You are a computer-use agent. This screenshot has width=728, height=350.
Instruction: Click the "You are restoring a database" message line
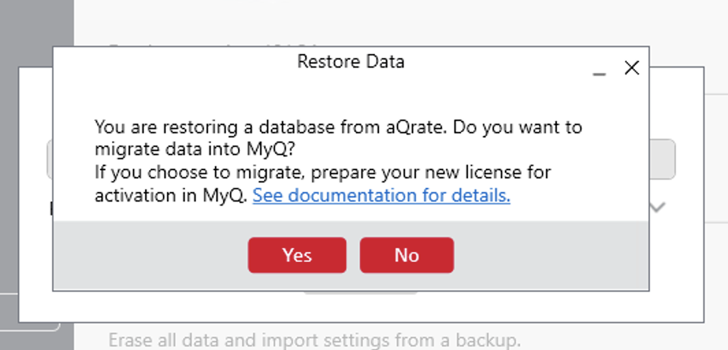pos(338,127)
